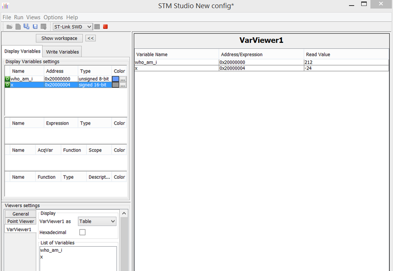393x271 pixels.
Task: Open color picker dots button for who_am_i
Action: (123, 79)
